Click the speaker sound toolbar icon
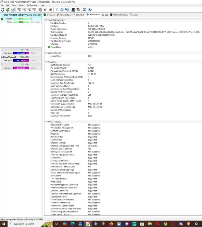The height and width of the screenshot is (227, 202). coord(78,10)
